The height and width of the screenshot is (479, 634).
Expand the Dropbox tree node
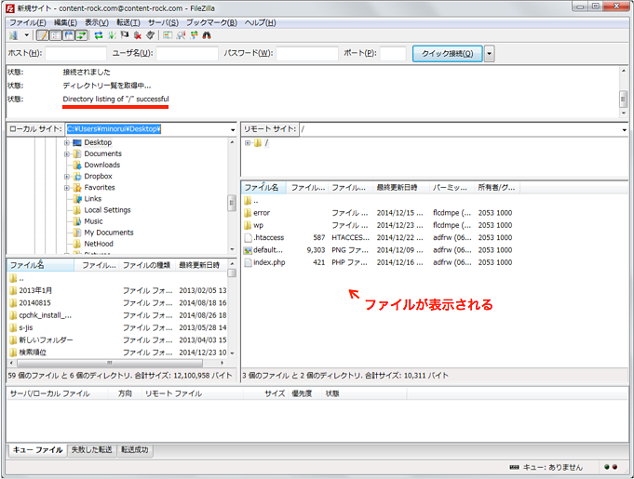click(x=67, y=177)
